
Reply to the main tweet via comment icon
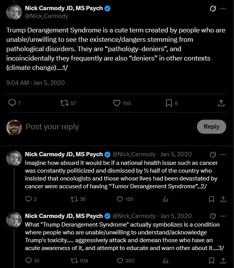[x=12, y=103]
